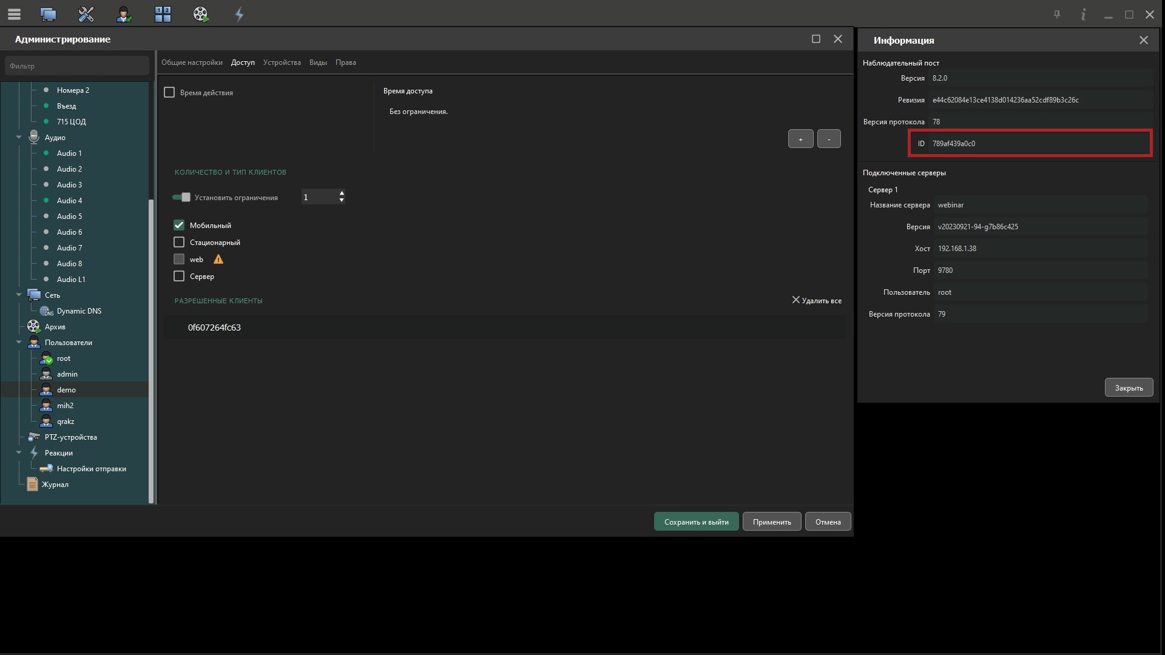The height and width of the screenshot is (655, 1165).
Task: Click Удалить все allowed clients link
Action: pyautogui.click(x=817, y=300)
